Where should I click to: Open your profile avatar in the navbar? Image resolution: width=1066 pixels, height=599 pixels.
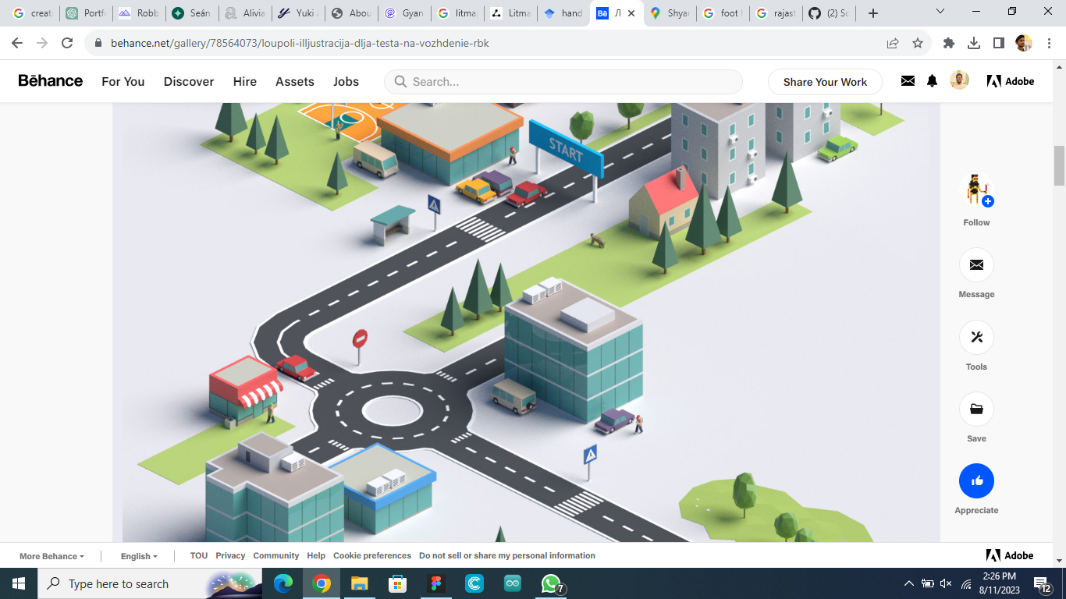958,80
